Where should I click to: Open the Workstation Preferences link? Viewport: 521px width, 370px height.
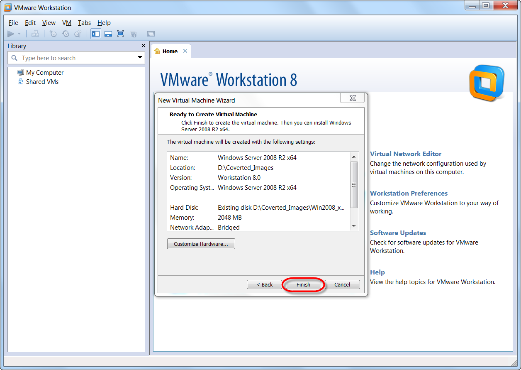click(409, 193)
